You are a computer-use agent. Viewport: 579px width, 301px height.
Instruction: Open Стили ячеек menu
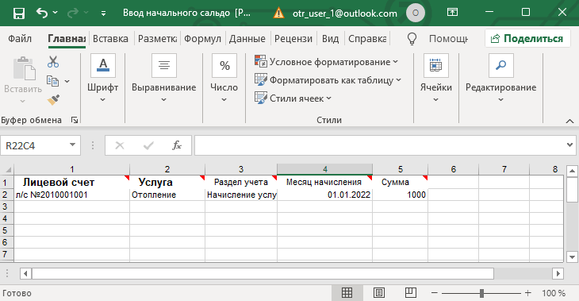(x=293, y=98)
